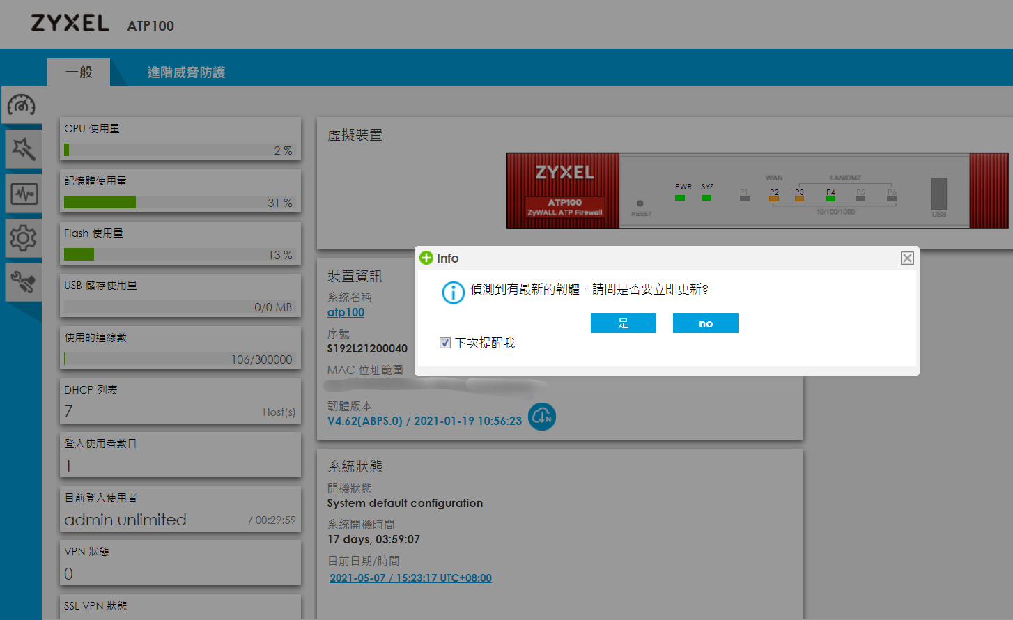Open the atp100 system name link
The height and width of the screenshot is (620, 1013).
tap(346, 312)
